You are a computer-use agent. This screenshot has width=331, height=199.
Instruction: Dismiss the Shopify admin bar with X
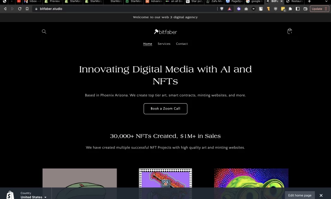321,195
